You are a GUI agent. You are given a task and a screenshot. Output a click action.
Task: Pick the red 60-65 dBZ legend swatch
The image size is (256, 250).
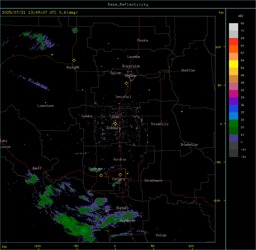click(233, 42)
